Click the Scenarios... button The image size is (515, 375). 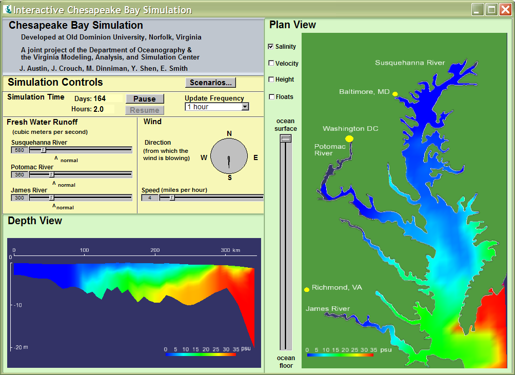[x=210, y=83]
